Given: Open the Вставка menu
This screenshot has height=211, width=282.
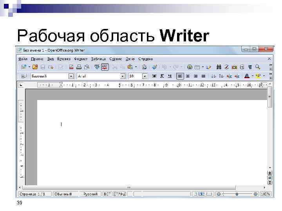Looking at the screenshot, I should tap(64, 59).
